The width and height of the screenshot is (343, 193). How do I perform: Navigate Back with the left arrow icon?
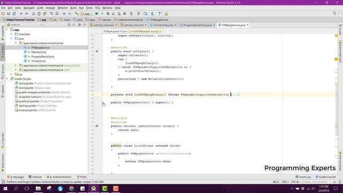pos(64,13)
